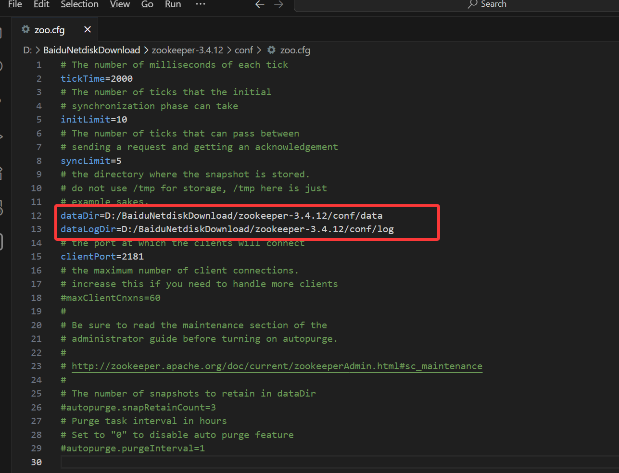Image resolution: width=619 pixels, height=473 pixels.
Task: Click line number 12 in the gutter
Action: pyautogui.click(x=37, y=216)
